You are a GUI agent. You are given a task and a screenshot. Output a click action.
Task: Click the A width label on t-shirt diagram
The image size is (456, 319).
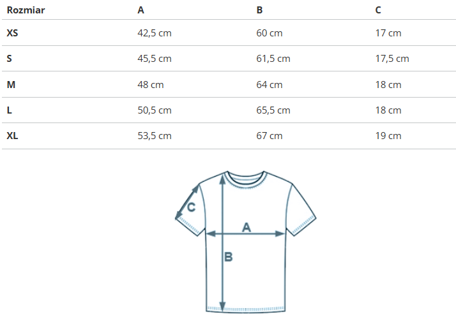[246, 226]
